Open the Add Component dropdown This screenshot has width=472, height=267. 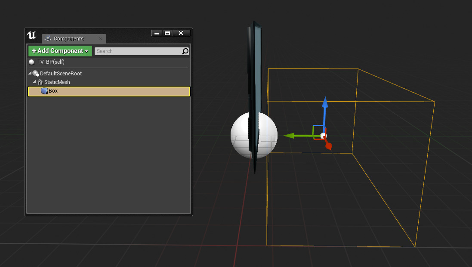pyautogui.click(x=60, y=51)
